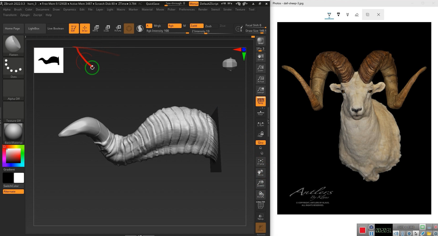
Task: Toggle the Menus button
Action: (194, 4)
